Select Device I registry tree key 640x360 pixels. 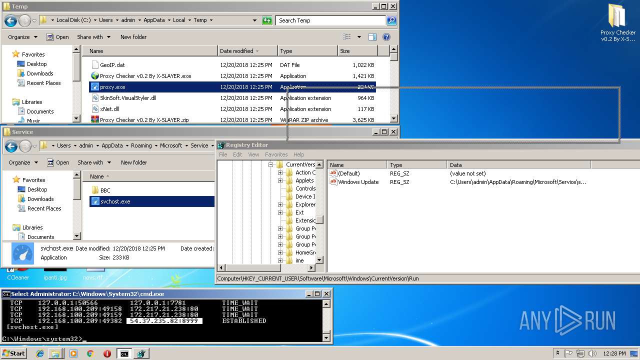pyautogui.click(x=305, y=196)
